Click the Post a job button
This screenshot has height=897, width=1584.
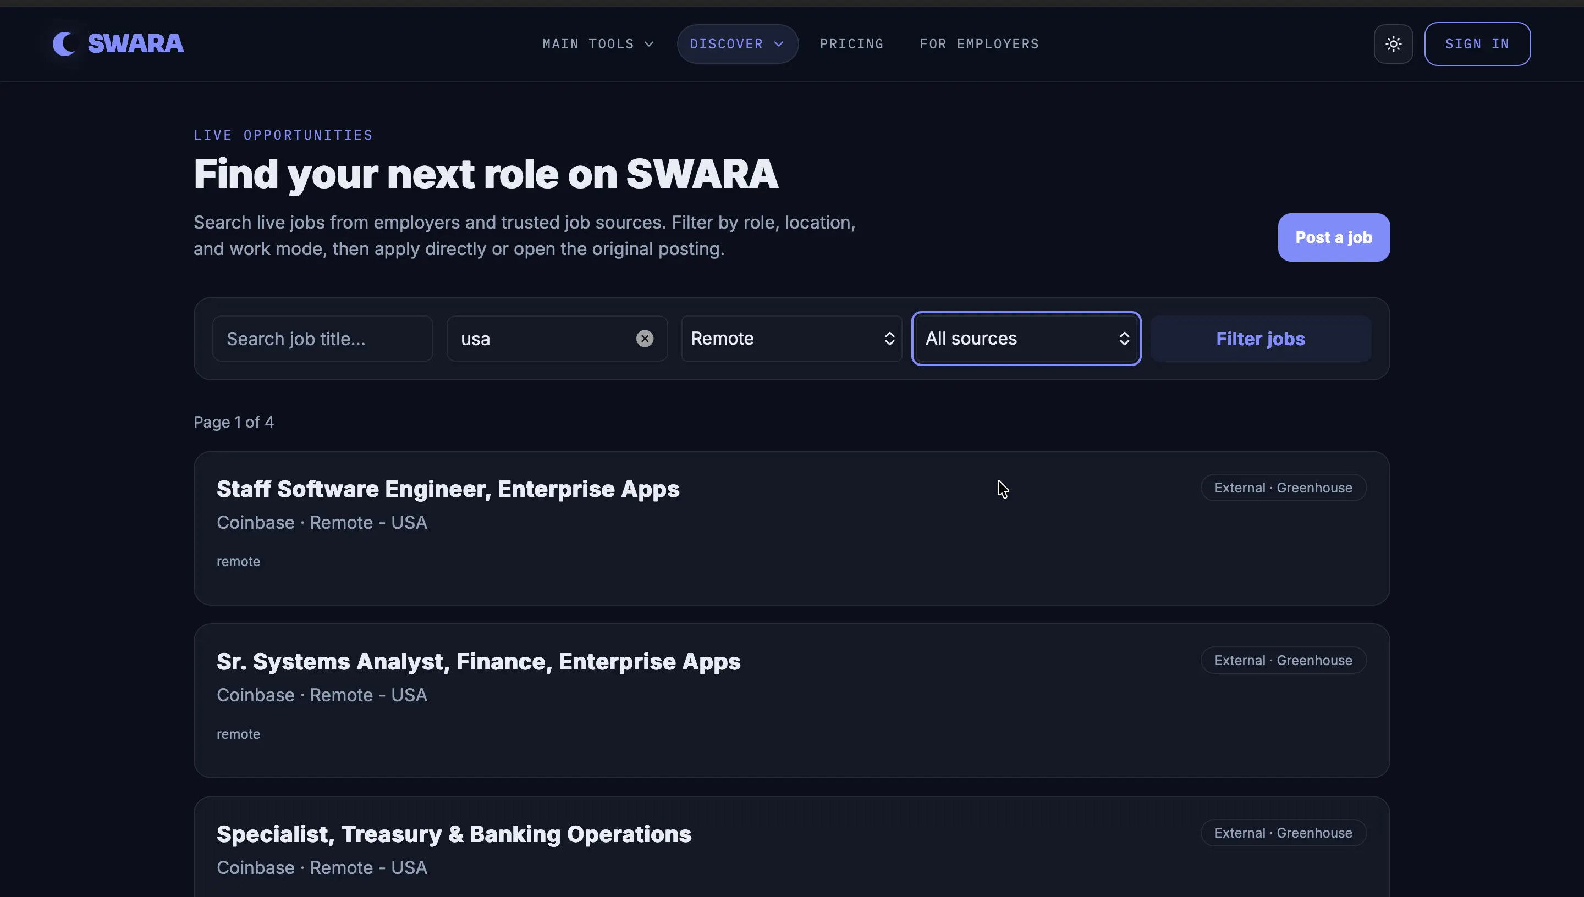pos(1334,237)
